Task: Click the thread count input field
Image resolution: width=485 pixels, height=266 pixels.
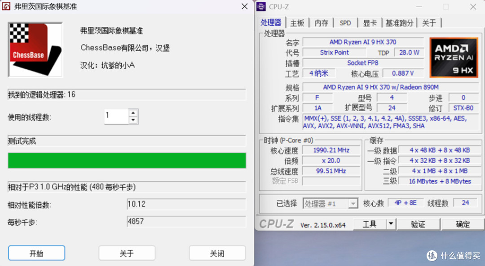Action: (x=116, y=116)
